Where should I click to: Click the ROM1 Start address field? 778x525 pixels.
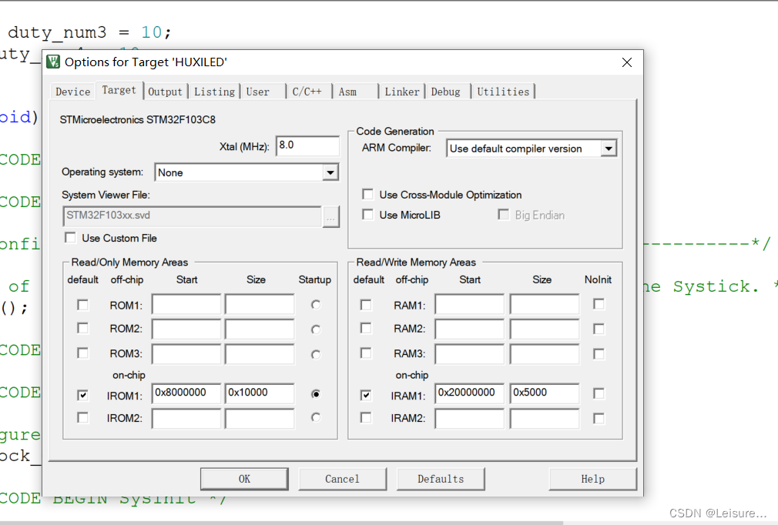186,304
